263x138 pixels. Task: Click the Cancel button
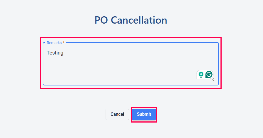pyautogui.click(x=117, y=114)
